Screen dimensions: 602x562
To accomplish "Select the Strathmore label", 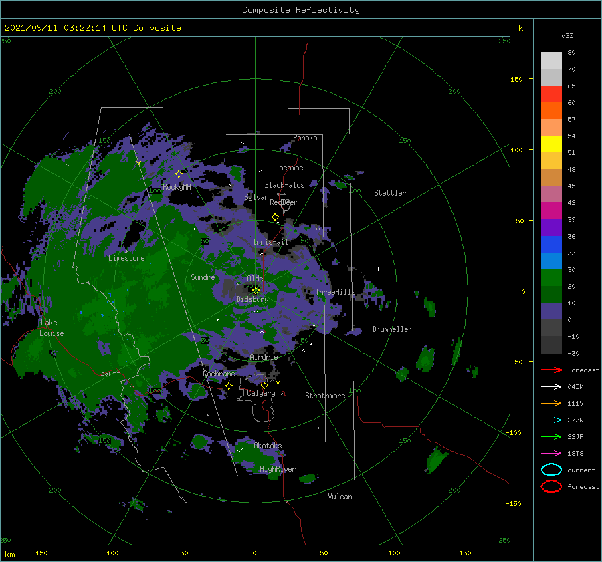I will [x=325, y=396].
